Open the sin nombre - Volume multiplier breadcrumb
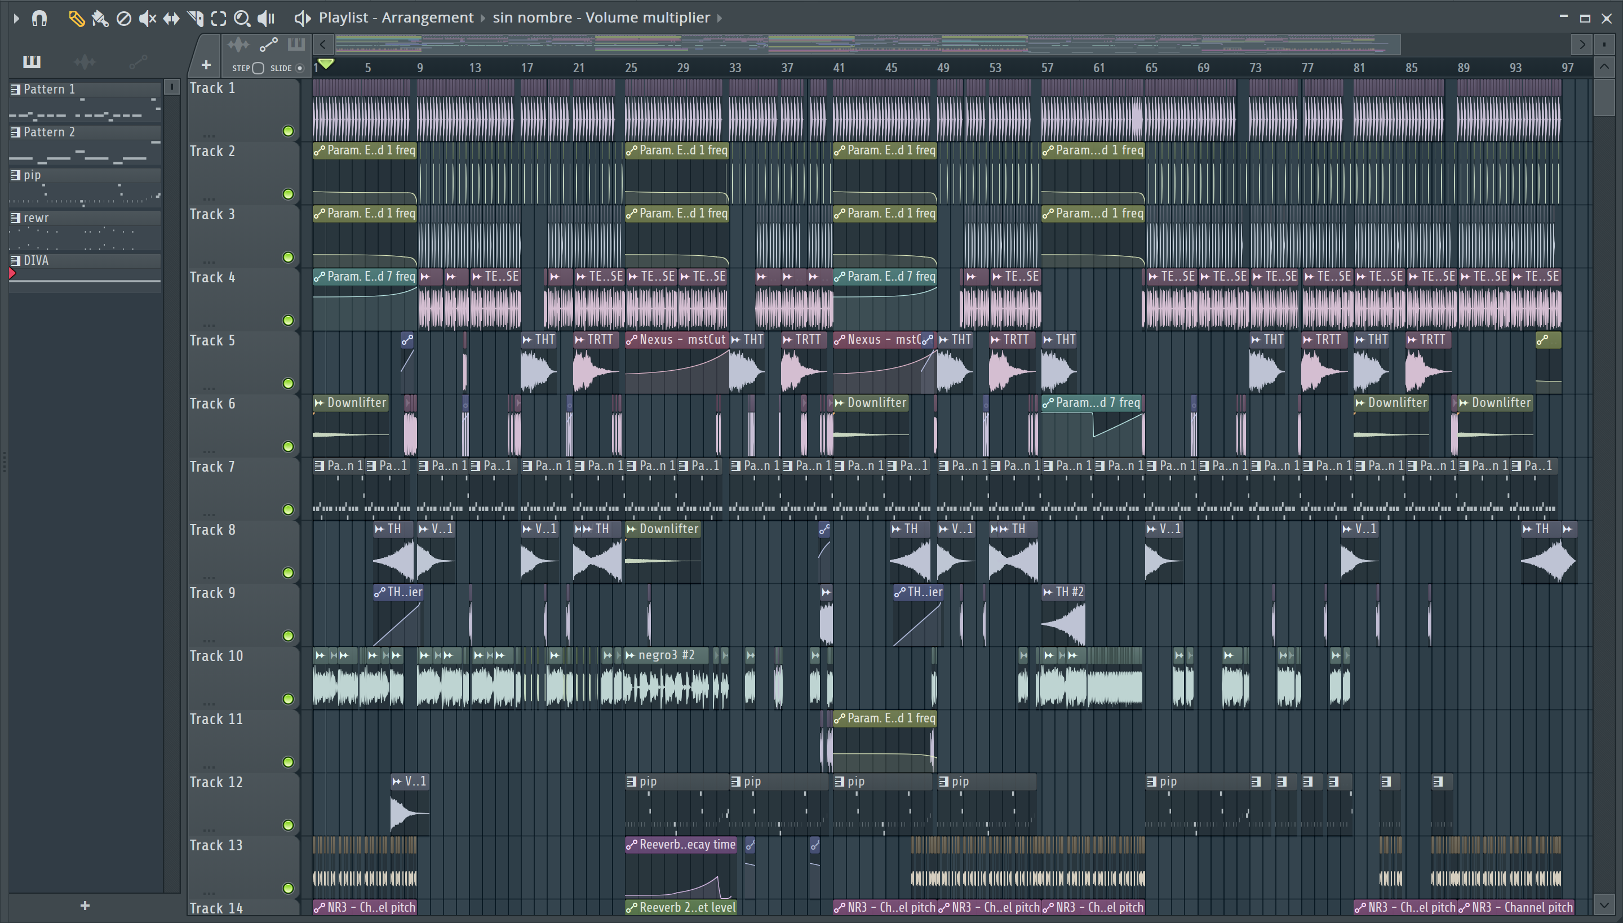 click(601, 18)
